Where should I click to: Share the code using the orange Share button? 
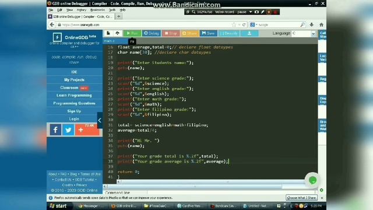pyautogui.click(x=189, y=33)
